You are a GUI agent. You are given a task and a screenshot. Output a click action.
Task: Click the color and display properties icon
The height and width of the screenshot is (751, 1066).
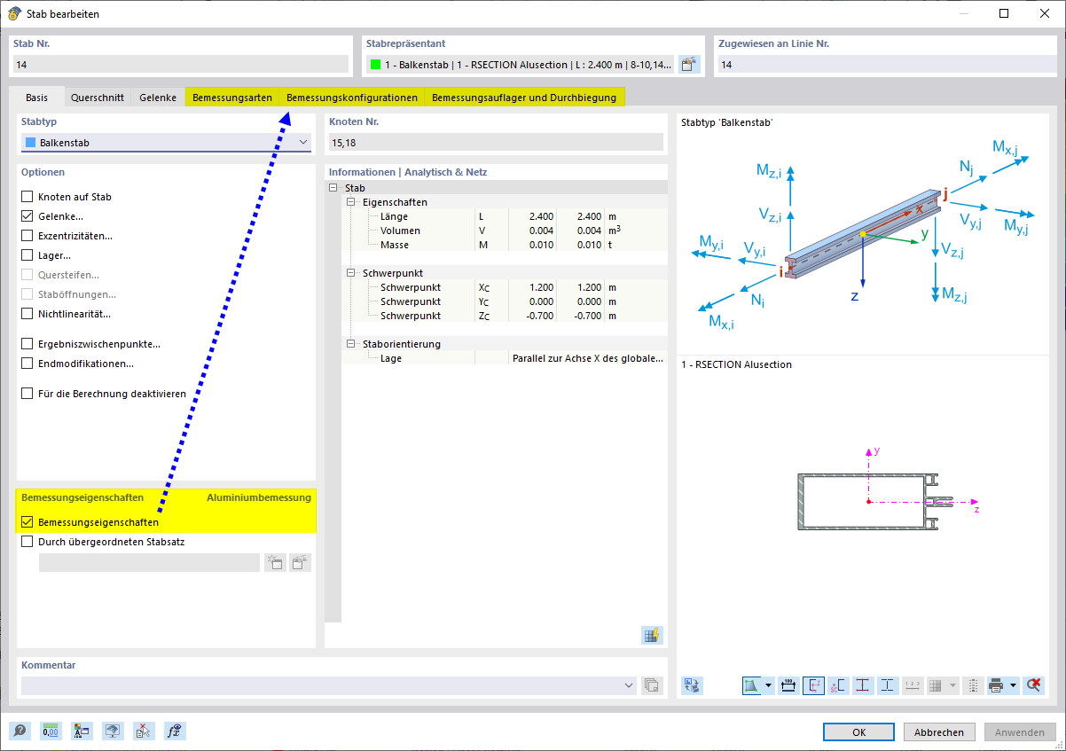tap(82, 731)
